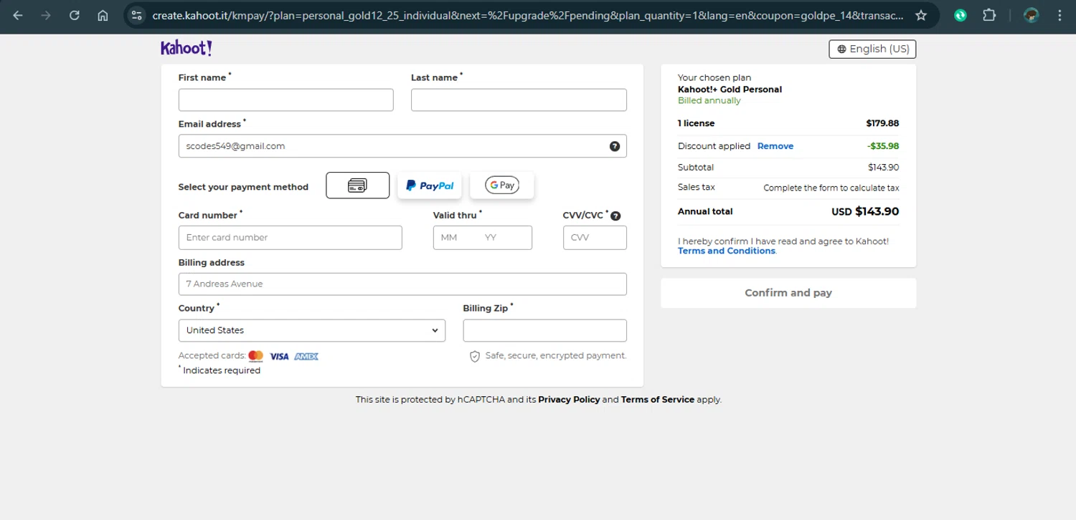Click the Billing Zip field

pyautogui.click(x=544, y=330)
